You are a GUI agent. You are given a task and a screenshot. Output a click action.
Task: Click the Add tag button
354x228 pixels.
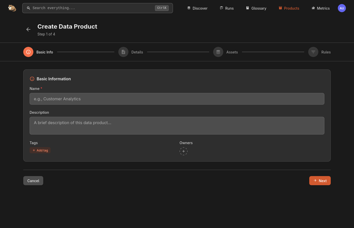(x=40, y=150)
